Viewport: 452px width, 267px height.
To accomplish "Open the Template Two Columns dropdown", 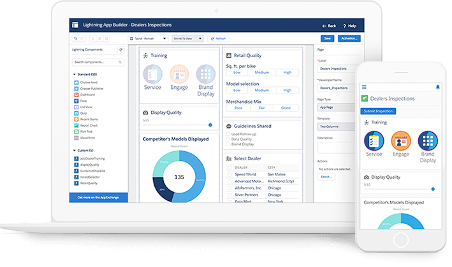I will point(337,127).
